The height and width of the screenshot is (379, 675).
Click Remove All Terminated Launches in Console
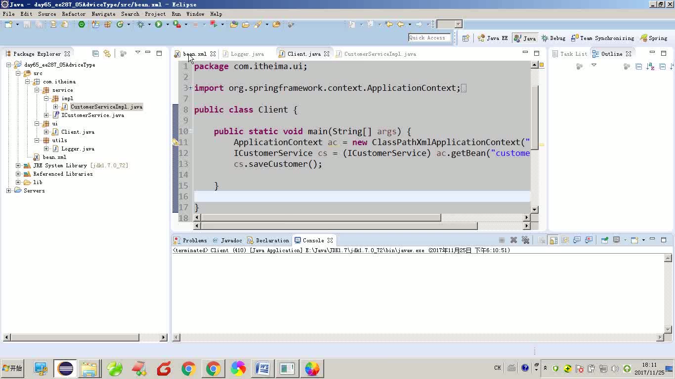coord(525,240)
